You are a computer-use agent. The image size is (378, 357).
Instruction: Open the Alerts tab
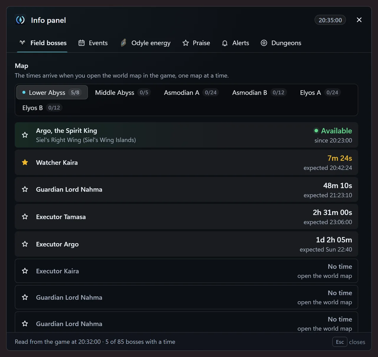pyautogui.click(x=235, y=43)
